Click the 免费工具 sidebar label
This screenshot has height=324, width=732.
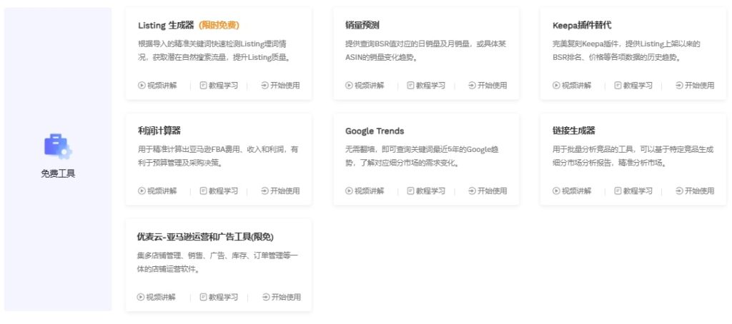[x=58, y=174]
